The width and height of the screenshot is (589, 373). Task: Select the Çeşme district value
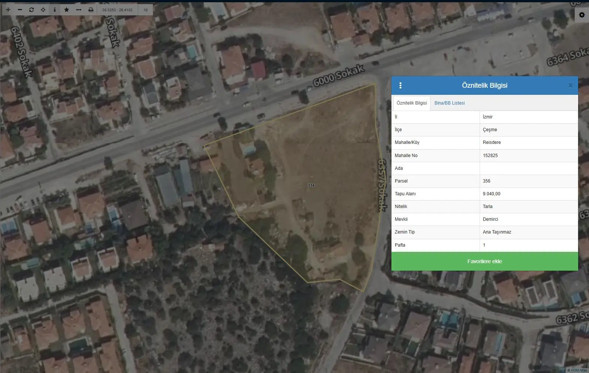point(529,130)
